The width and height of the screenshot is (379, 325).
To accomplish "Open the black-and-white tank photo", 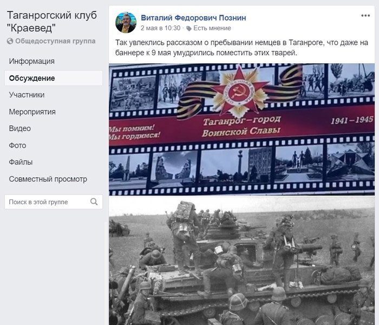I will (x=241, y=261).
